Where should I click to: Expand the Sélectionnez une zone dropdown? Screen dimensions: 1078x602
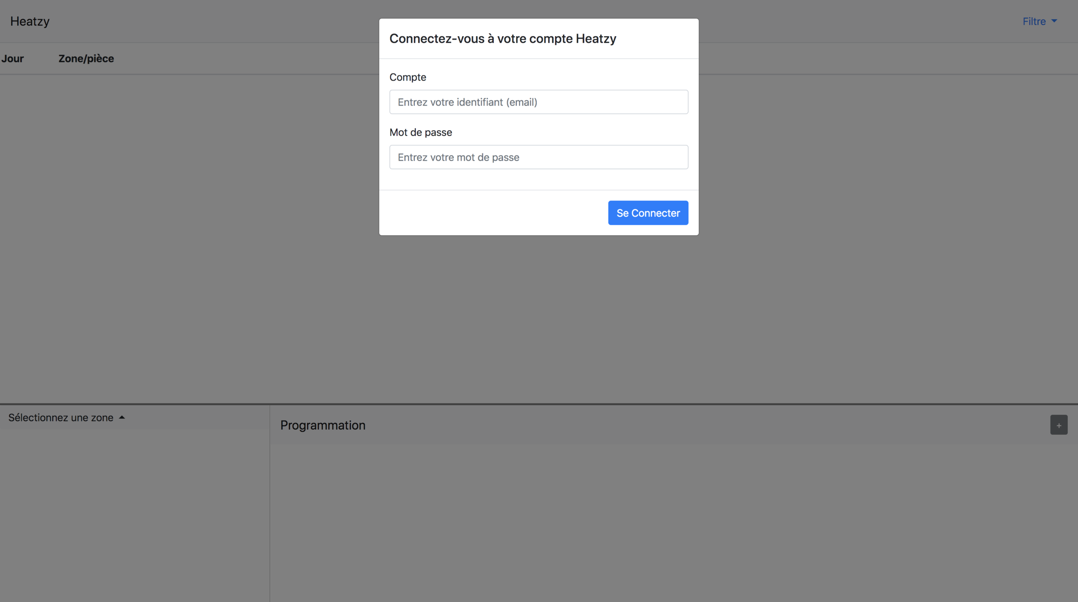(61, 417)
